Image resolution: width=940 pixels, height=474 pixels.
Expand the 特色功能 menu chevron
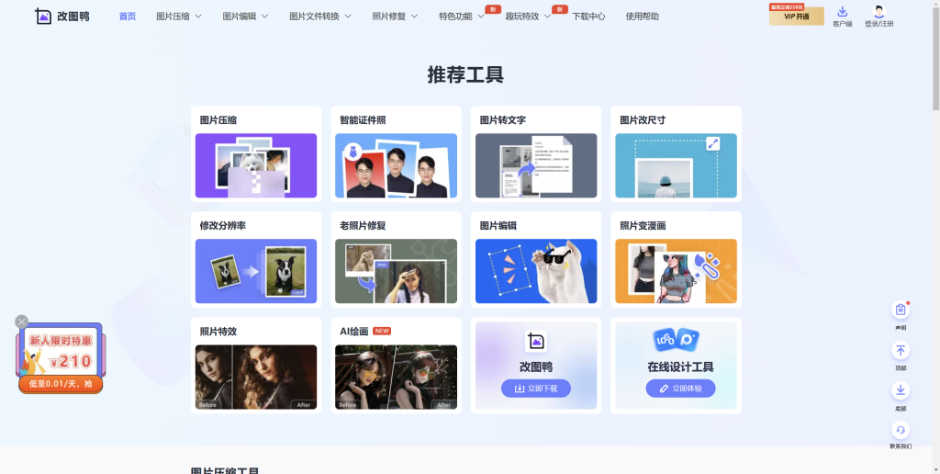click(481, 17)
